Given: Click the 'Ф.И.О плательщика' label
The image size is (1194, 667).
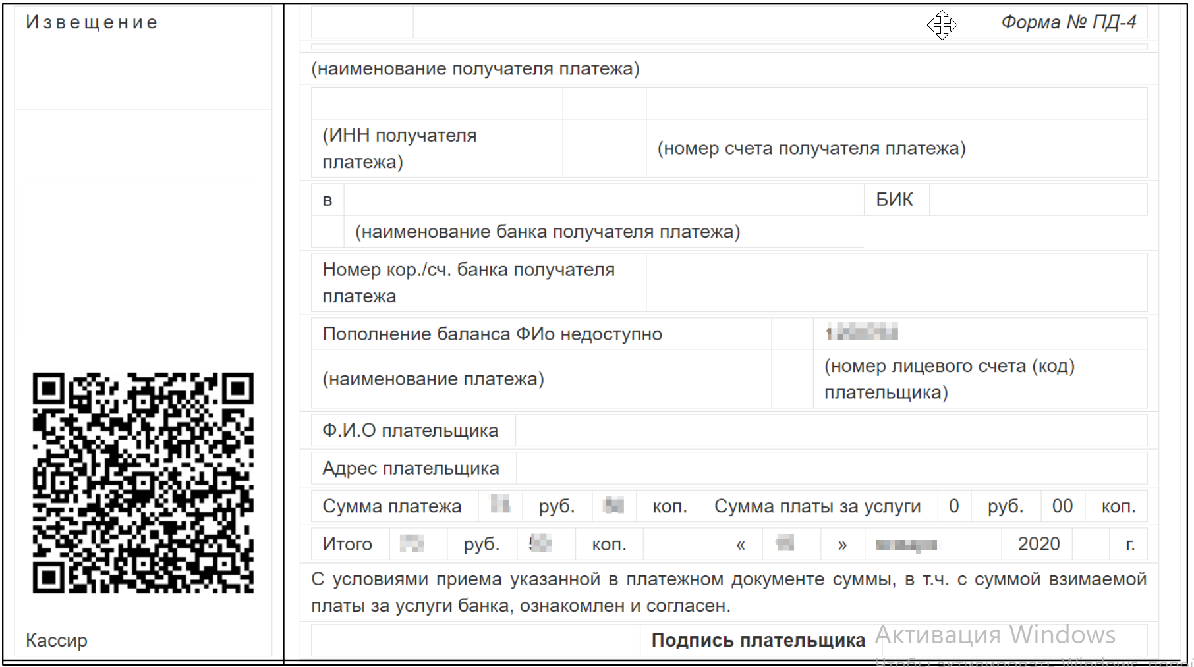Looking at the screenshot, I should tap(410, 430).
